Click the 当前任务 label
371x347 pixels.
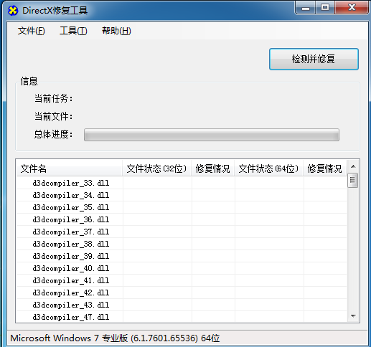(53, 98)
